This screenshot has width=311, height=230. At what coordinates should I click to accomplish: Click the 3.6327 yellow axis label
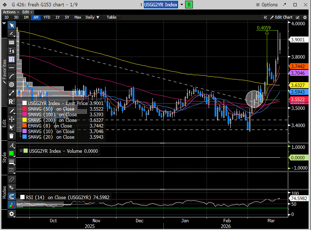(298, 85)
